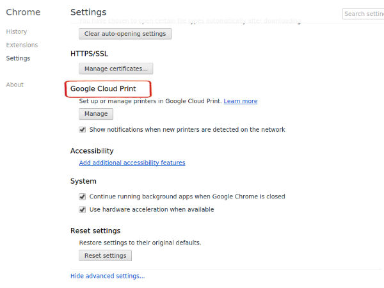Go to Extensions in the sidebar

pyautogui.click(x=22, y=45)
